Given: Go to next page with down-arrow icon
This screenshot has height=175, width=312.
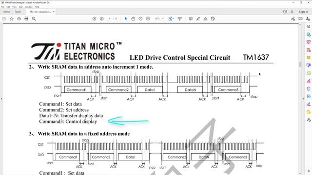Looking at the screenshot, I should pyautogui.click(x=102, y=18).
